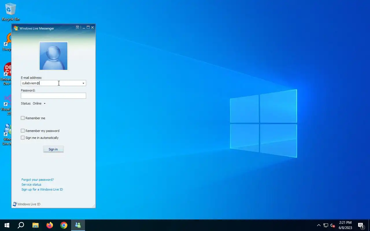Open the clock showing 2:21 PM

pos(345,225)
